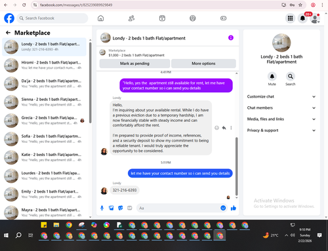Focus the Search Facebook field

[x=52, y=18]
